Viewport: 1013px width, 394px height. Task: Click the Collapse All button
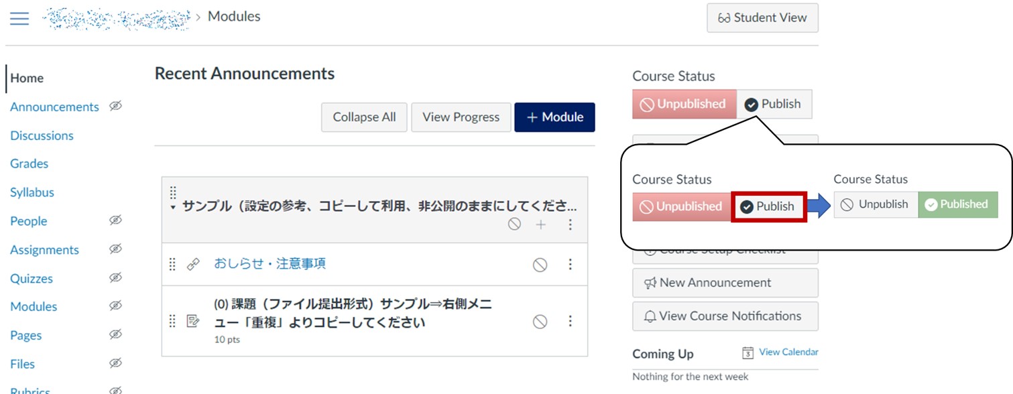pos(364,117)
